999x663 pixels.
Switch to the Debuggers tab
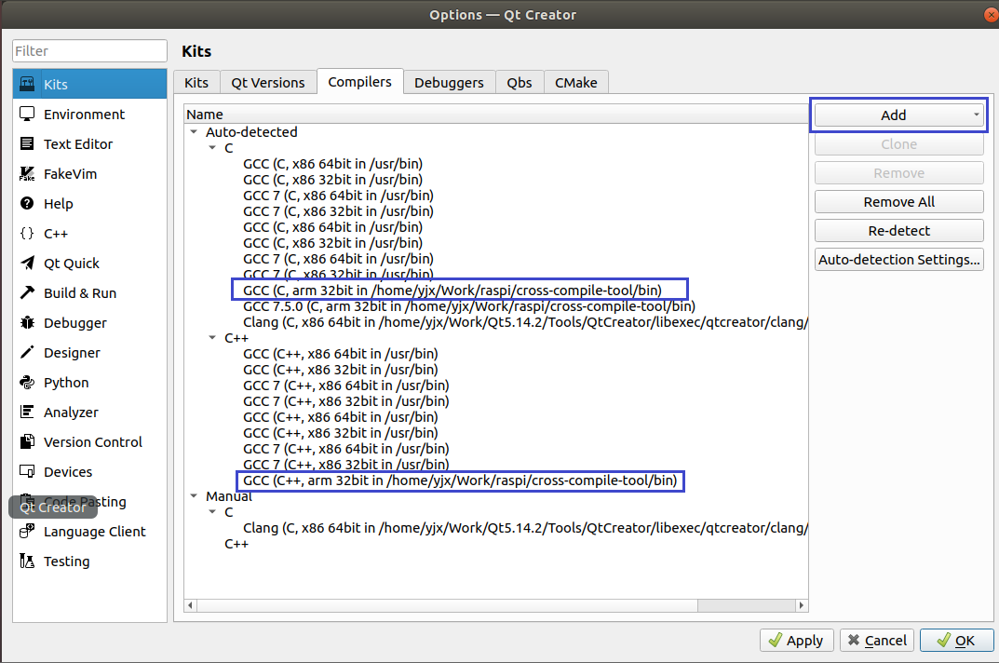pos(449,83)
